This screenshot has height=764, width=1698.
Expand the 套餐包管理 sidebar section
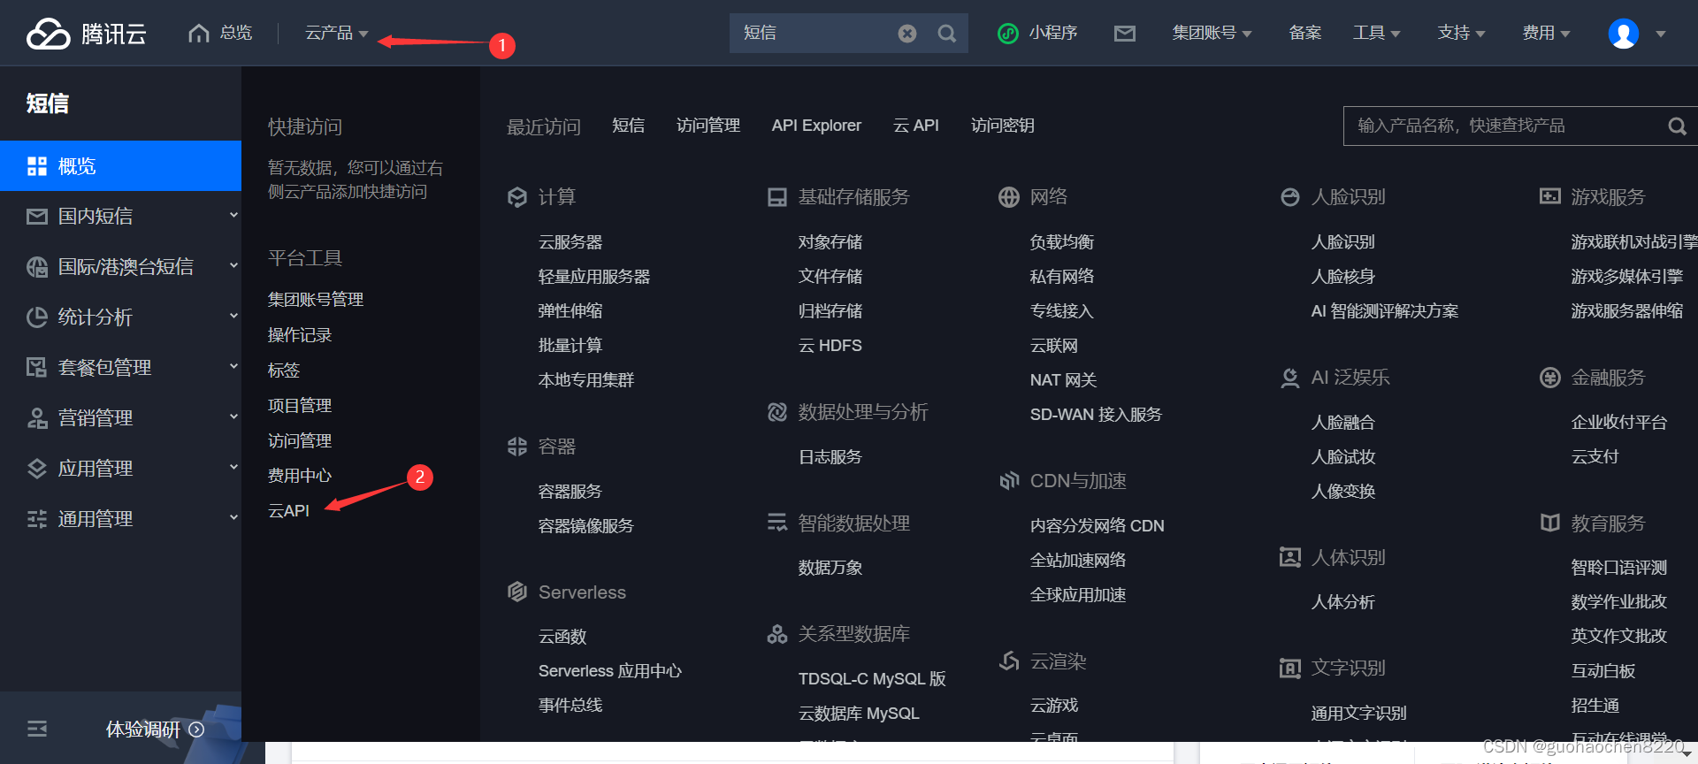pyautogui.click(x=233, y=366)
